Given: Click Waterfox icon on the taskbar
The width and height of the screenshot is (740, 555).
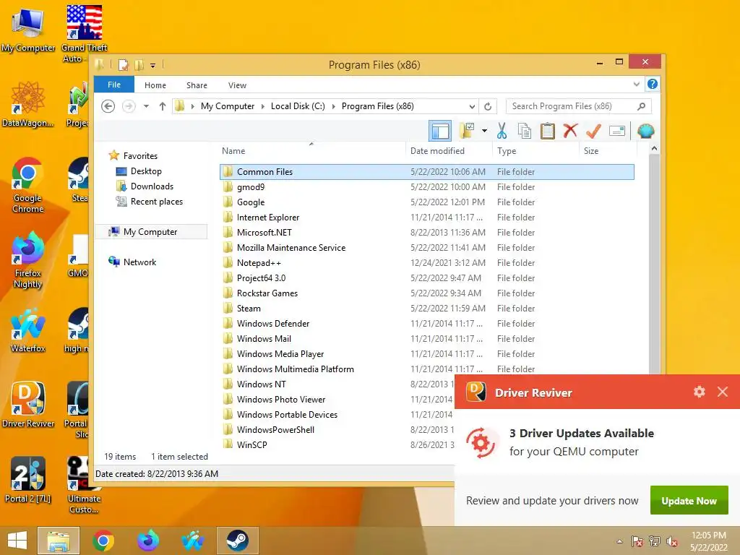Looking at the screenshot, I should tap(192, 541).
